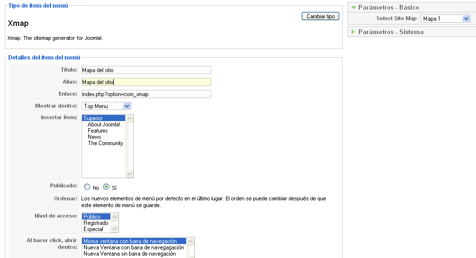Expand the Parámetros - Sistema panel arrow
Screen dimensions: 476x258
click(x=353, y=32)
